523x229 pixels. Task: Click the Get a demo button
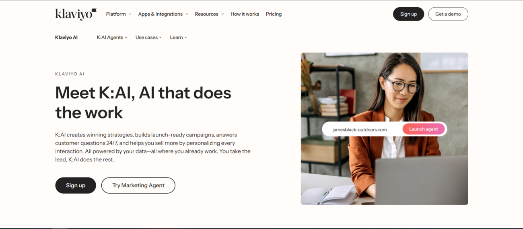point(448,14)
